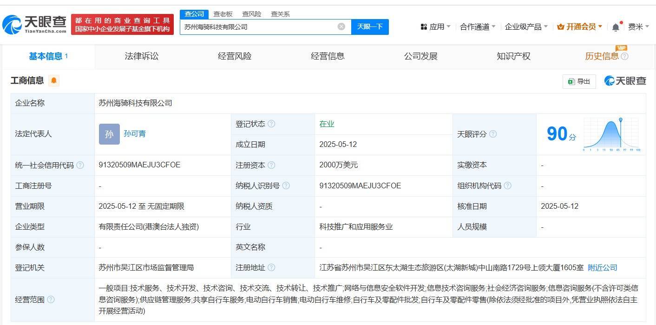The image size is (656, 325).
Task: Switch to 查公司 search tab
Action: 194,14
